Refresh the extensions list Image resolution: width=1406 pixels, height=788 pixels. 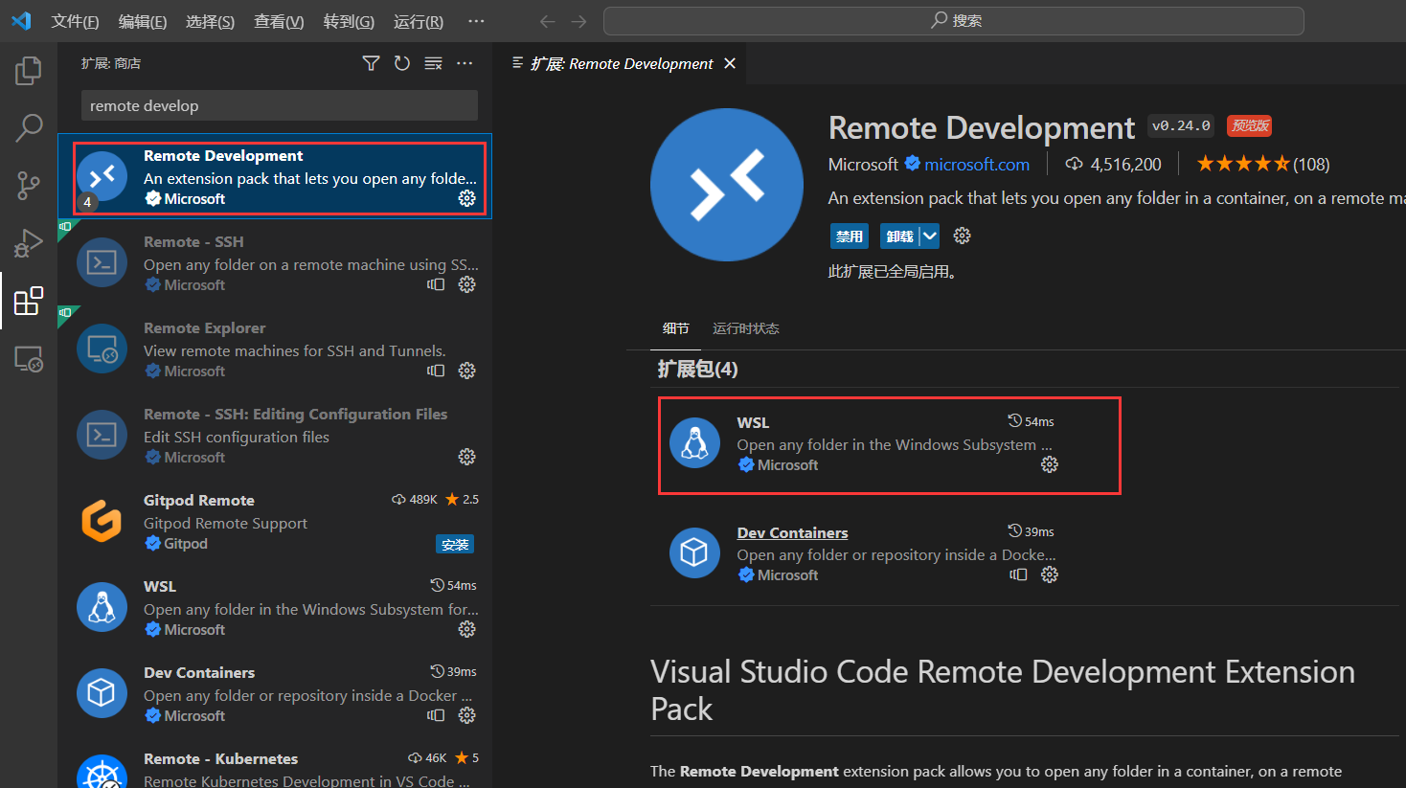pyautogui.click(x=402, y=63)
